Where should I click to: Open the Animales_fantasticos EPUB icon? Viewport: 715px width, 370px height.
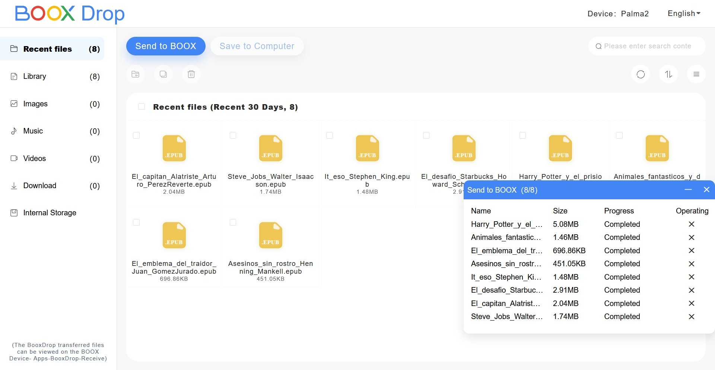(x=657, y=148)
